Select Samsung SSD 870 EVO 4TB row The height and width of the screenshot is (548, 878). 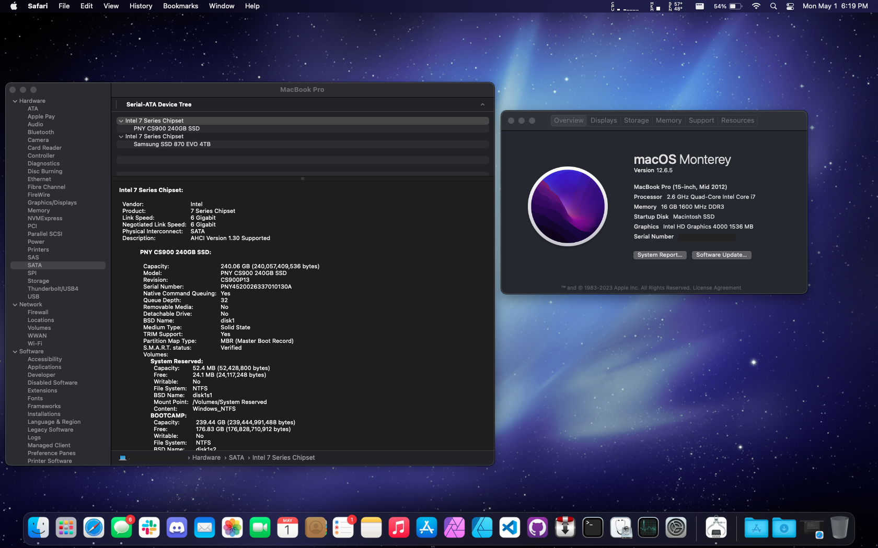pos(303,145)
